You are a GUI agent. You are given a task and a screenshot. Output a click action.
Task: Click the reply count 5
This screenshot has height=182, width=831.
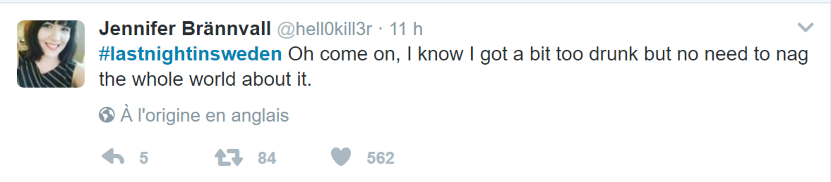[x=144, y=158]
